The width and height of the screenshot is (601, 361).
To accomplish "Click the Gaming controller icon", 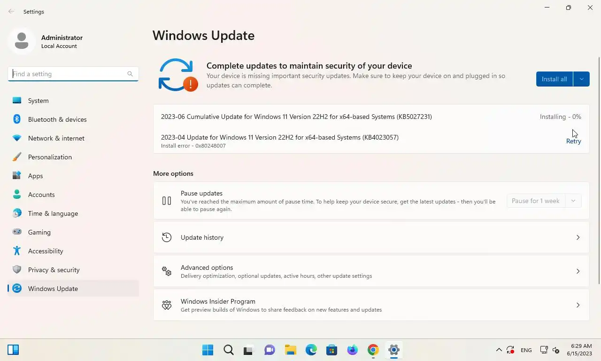I will coord(17,232).
